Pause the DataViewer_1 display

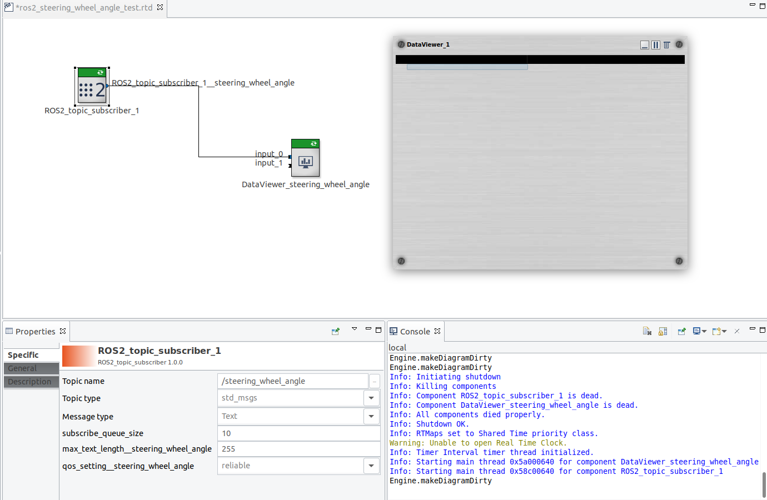[x=656, y=45]
